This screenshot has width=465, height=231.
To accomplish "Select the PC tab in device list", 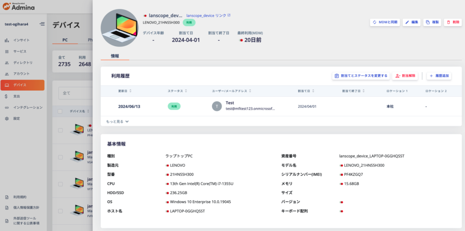I will point(65,40).
